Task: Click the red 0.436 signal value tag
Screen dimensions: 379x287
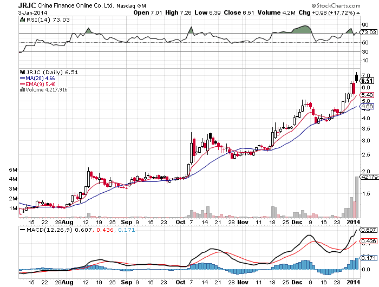Action: (368, 242)
